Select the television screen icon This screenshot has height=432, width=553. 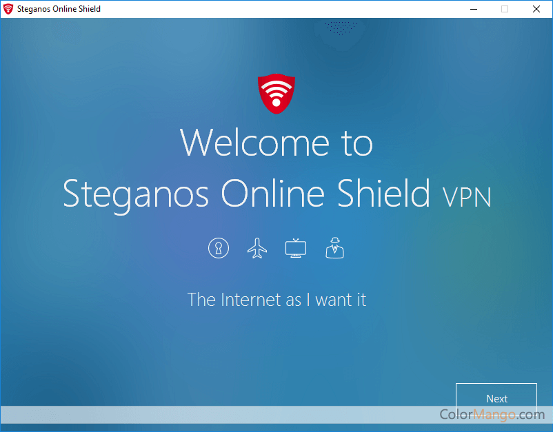click(296, 248)
